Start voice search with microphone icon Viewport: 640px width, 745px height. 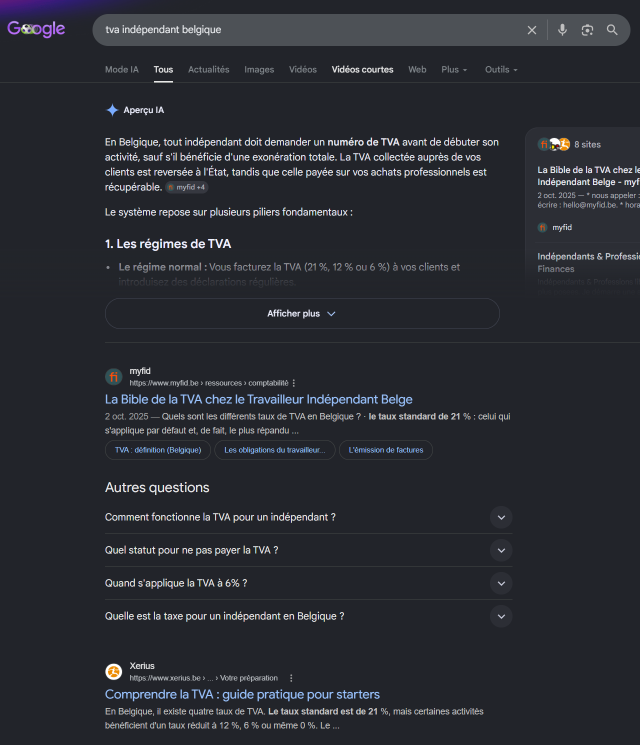(x=562, y=30)
